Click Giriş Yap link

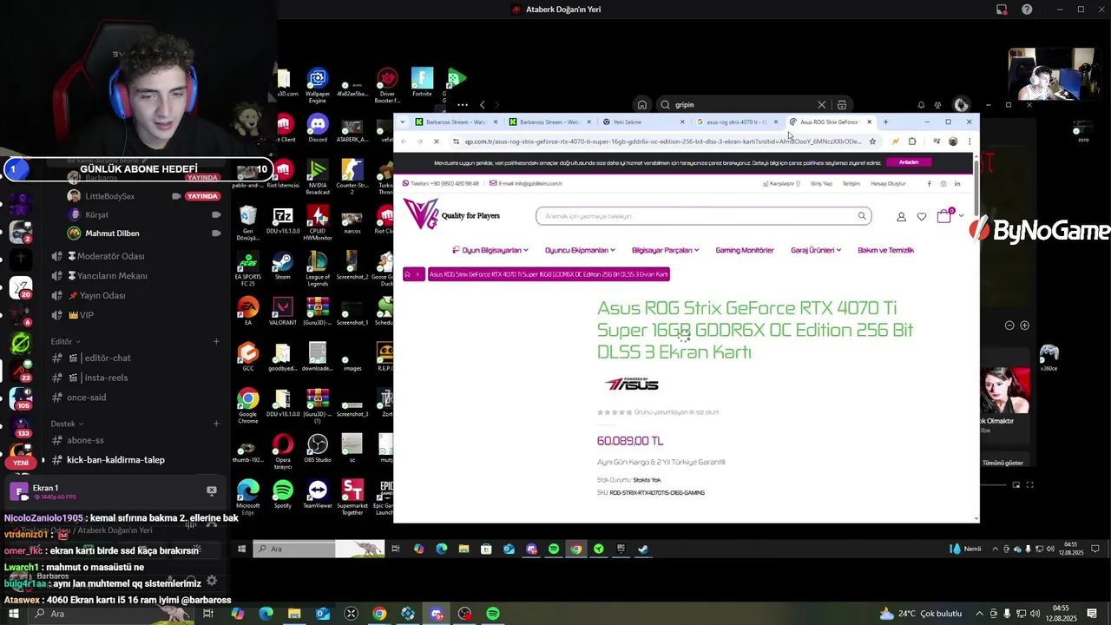821,184
